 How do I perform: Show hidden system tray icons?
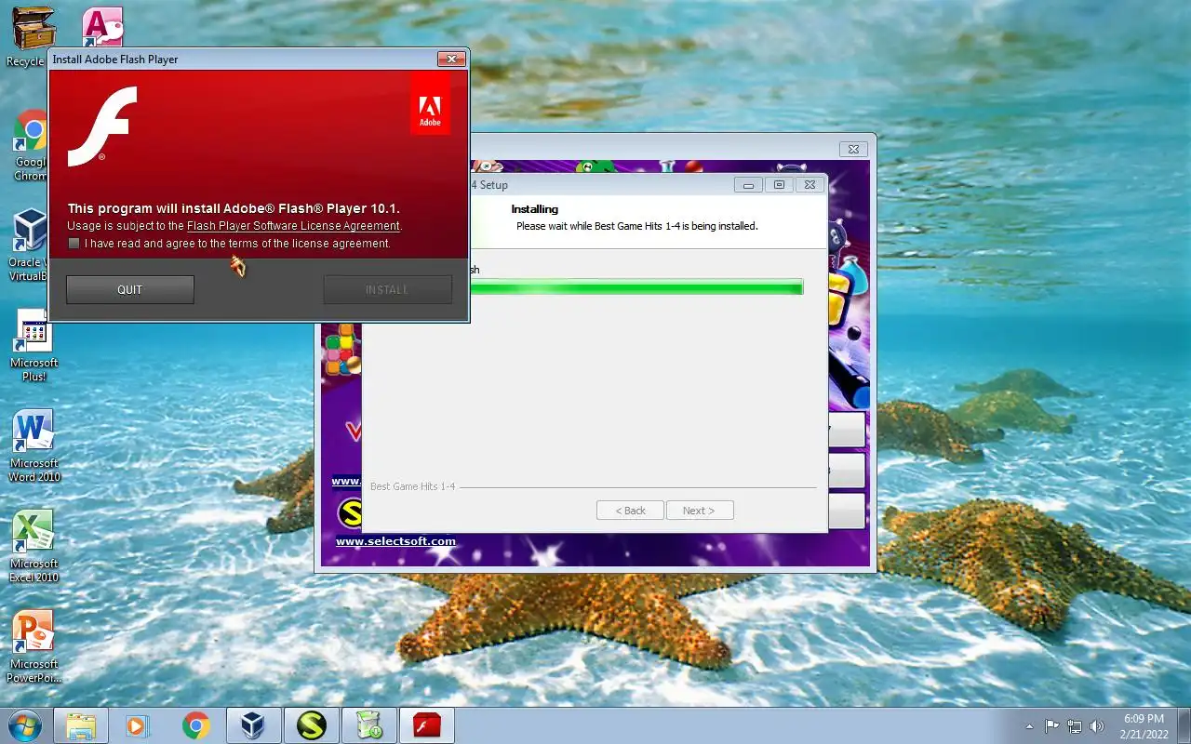1029,726
